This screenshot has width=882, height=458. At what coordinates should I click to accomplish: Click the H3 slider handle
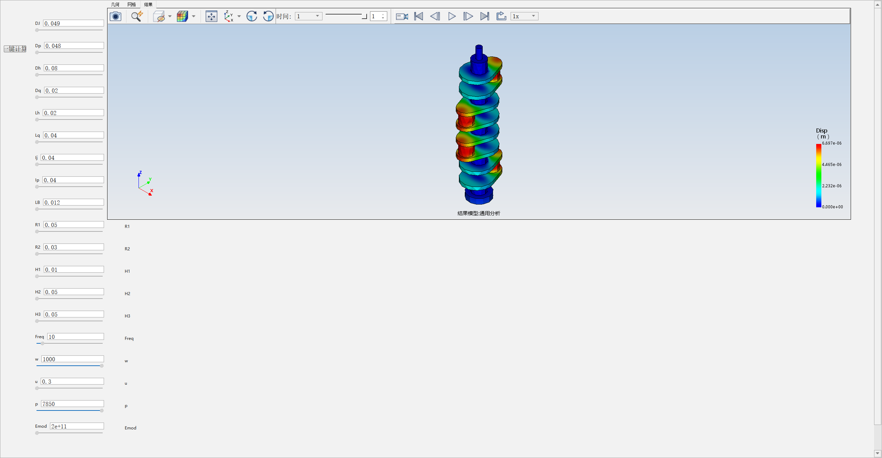[37, 321]
